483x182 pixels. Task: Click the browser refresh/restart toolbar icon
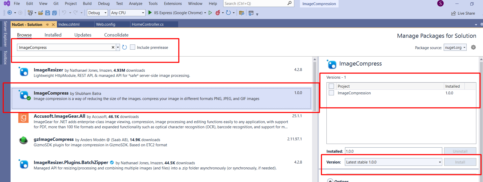(x=228, y=13)
